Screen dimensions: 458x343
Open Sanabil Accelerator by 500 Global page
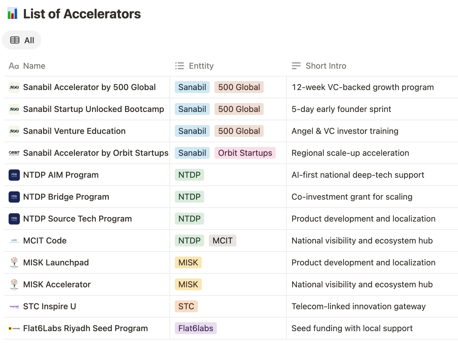pyautogui.click(x=89, y=87)
